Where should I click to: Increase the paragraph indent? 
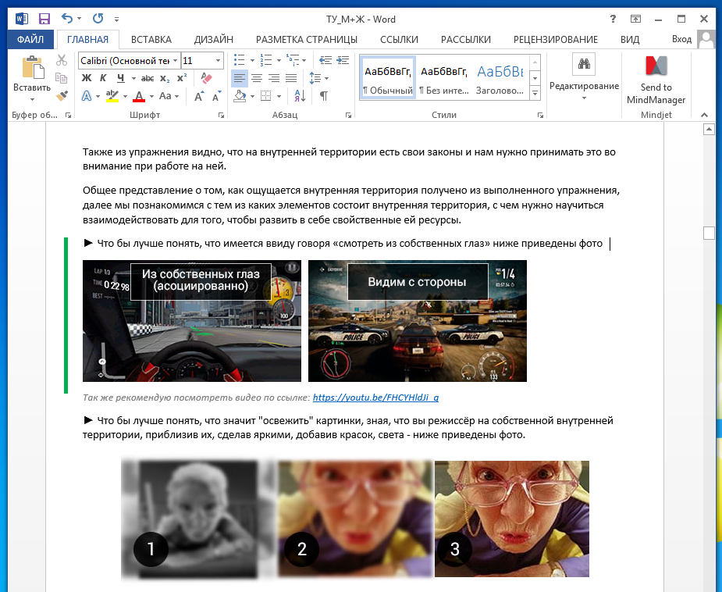[343, 60]
